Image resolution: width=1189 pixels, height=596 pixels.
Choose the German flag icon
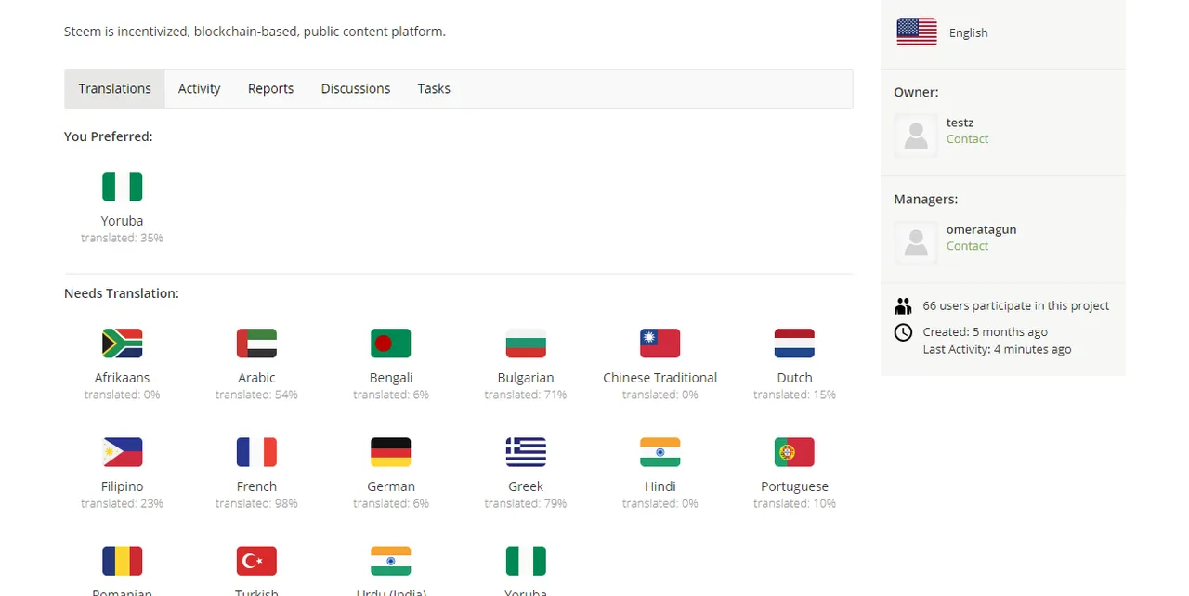point(391,452)
